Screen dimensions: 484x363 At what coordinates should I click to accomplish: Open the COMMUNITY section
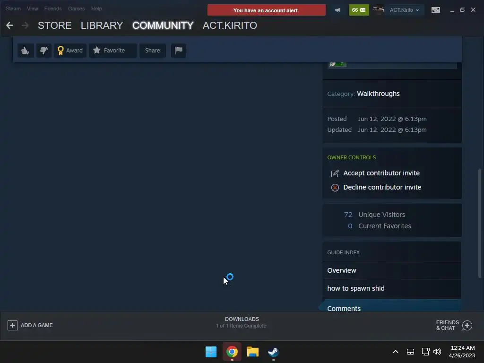click(x=163, y=26)
